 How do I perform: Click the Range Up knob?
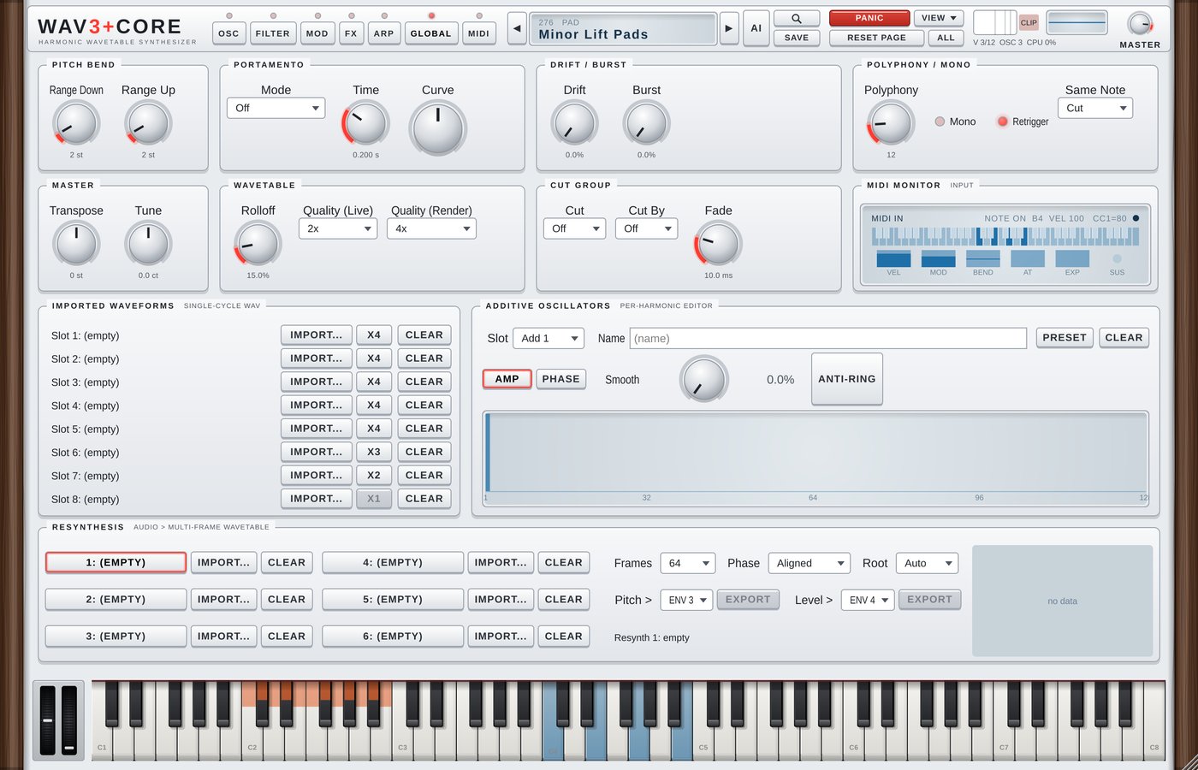148,124
